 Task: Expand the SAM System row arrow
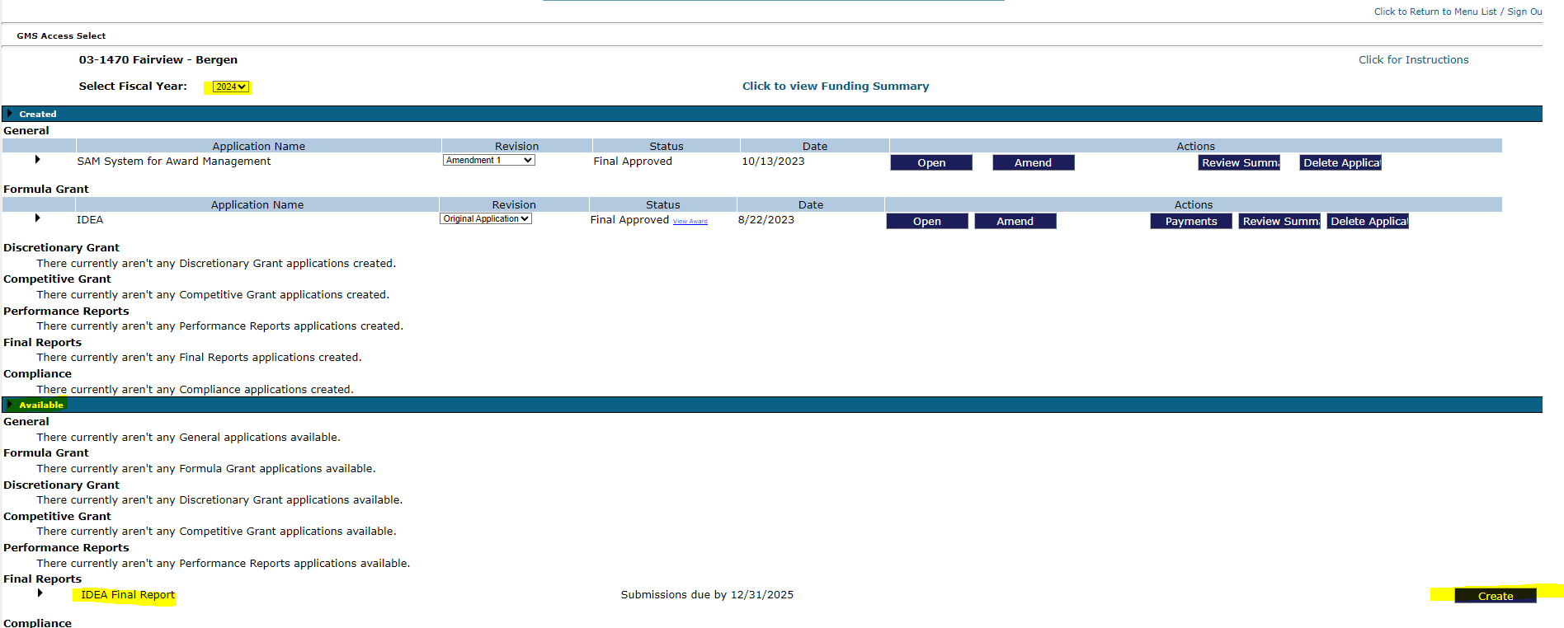pos(37,159)
